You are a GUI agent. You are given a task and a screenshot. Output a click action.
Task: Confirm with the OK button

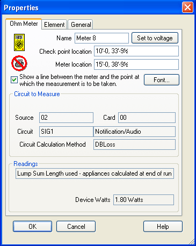[32, 227]
